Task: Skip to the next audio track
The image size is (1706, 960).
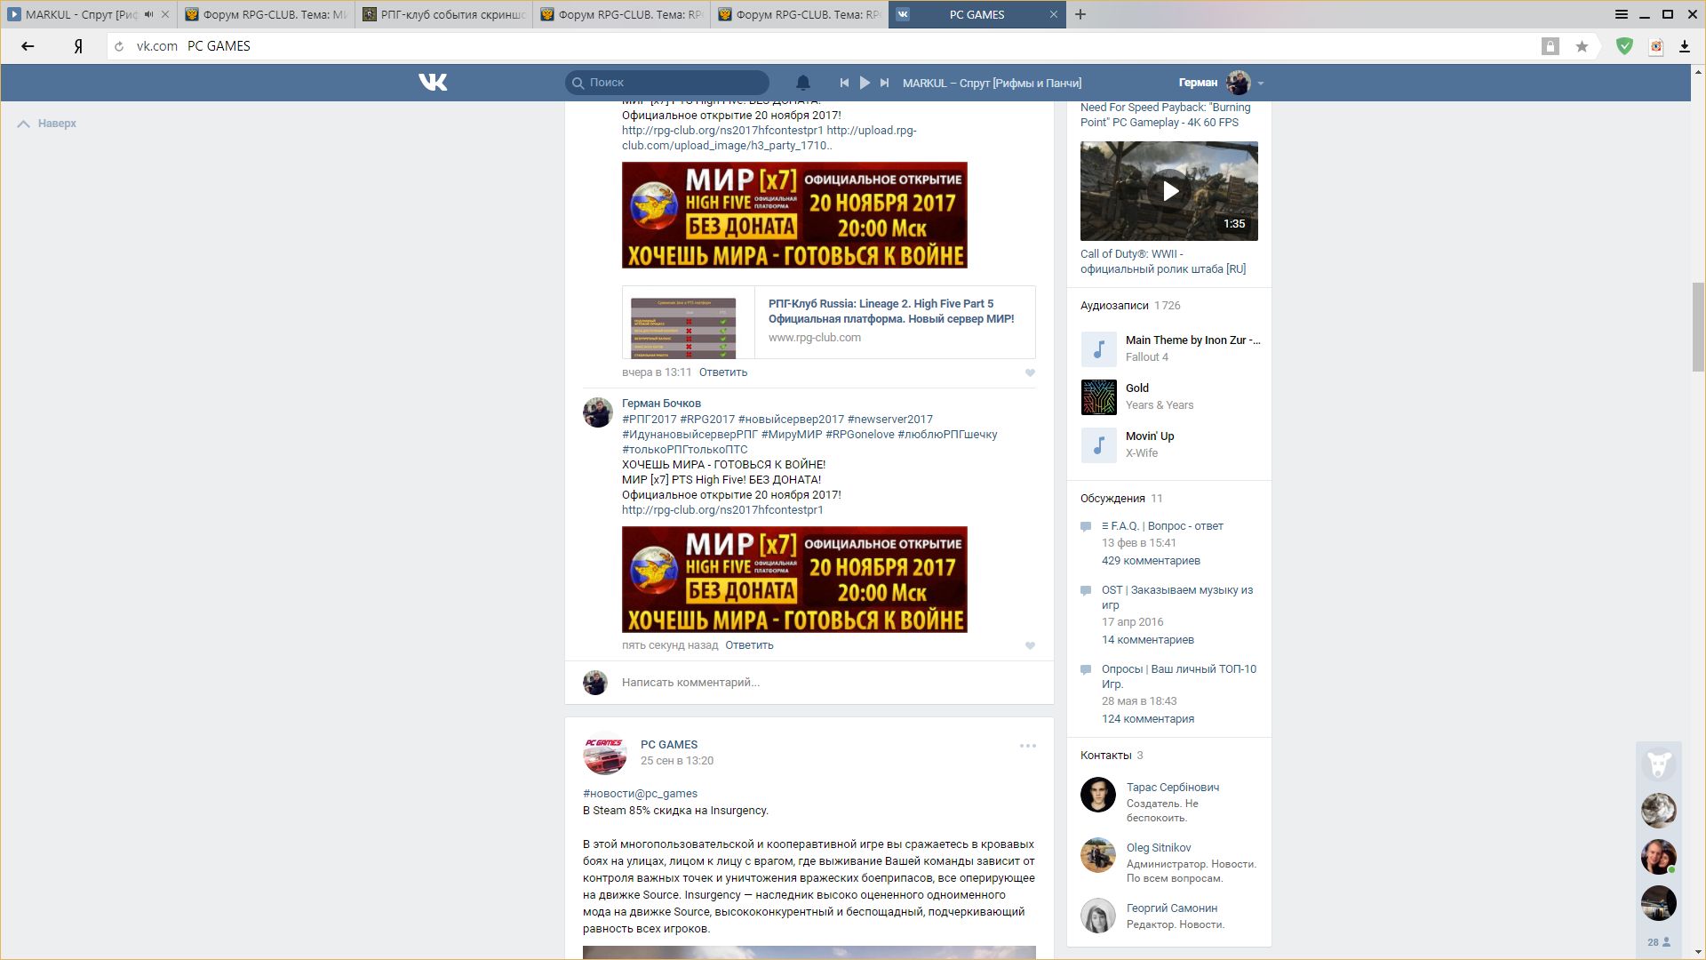Action: (x=884, y=83)
